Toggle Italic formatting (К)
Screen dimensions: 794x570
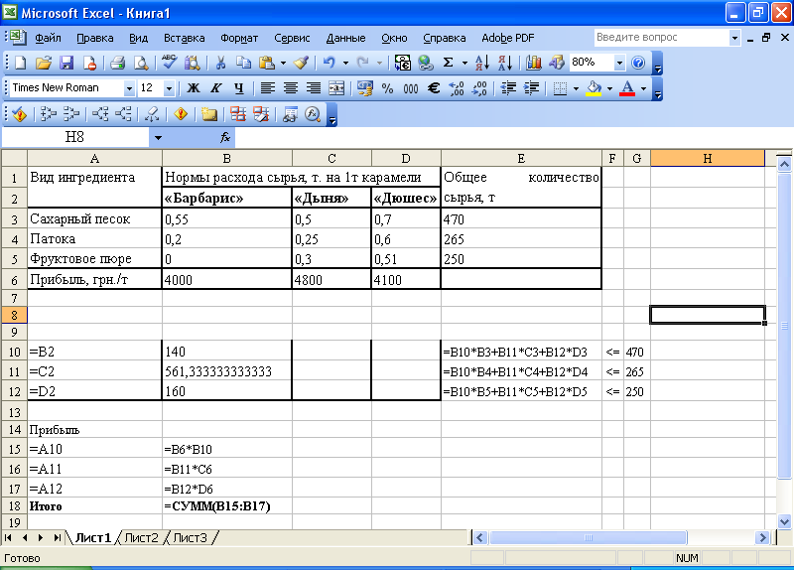click(216, 88)
